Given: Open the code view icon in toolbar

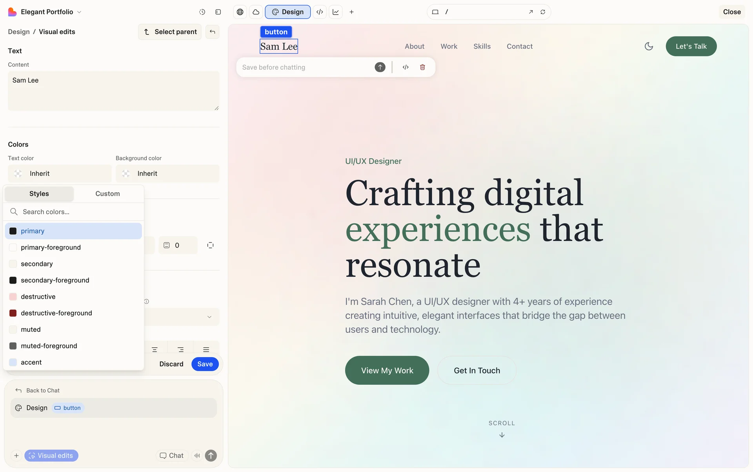Looking at the screenshot, I should point(320,12).
